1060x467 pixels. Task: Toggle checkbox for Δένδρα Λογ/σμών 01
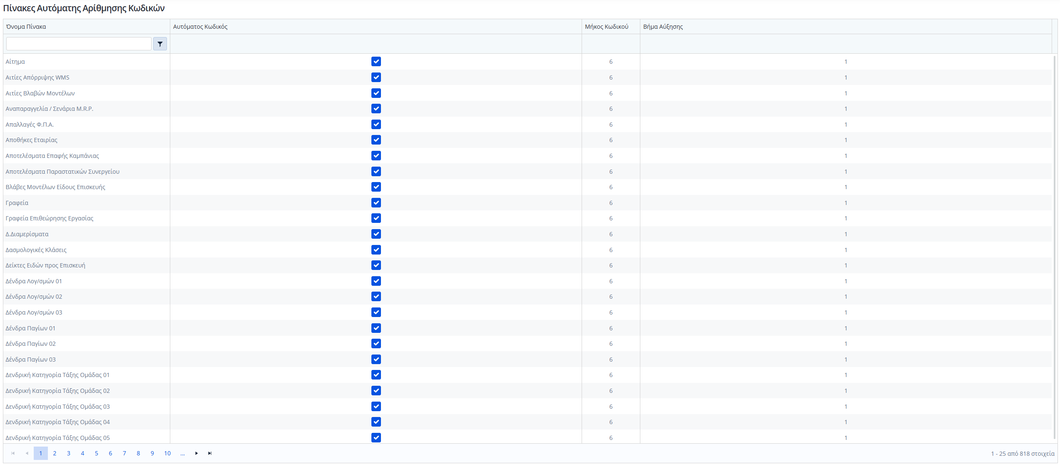tap(376, 281)
